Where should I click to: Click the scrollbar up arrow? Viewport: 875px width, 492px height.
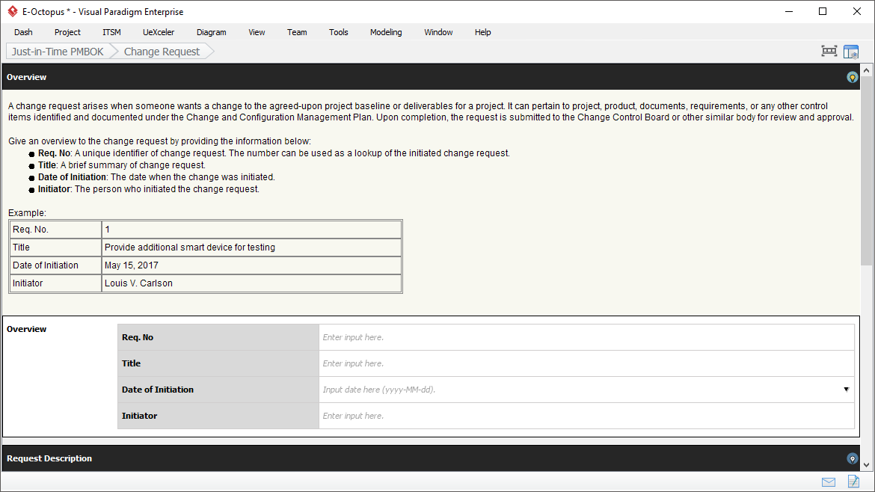point(867,70)
